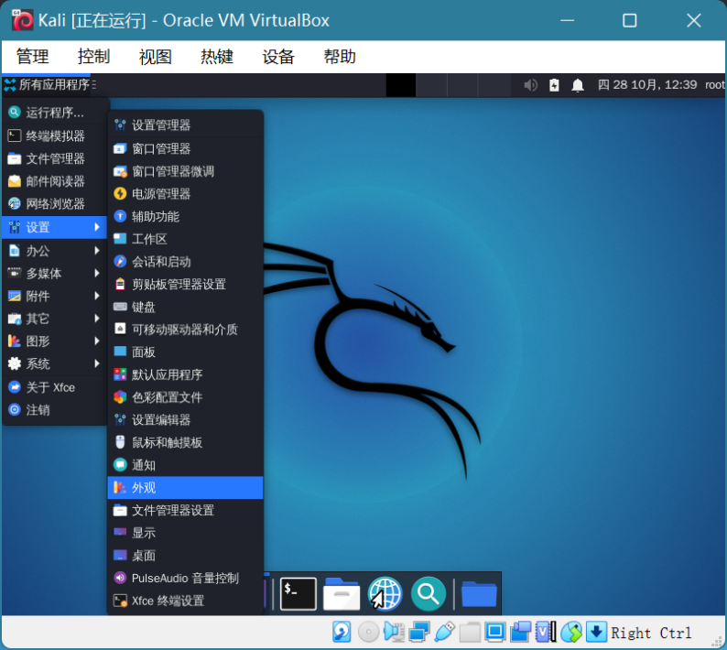727x650 pixels.
Task: Click the VirtualBox optical disc status icon
Action: 369,632
